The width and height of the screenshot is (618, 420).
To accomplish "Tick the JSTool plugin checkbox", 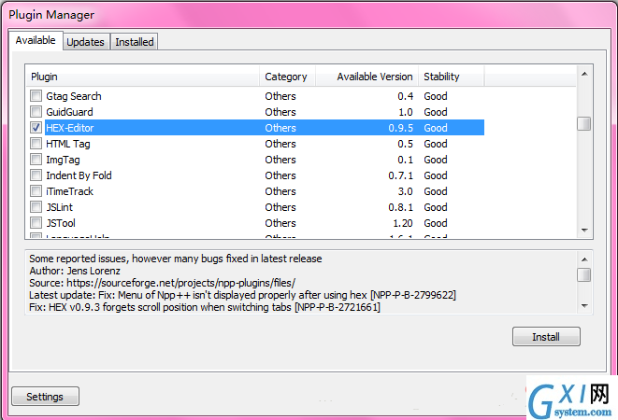I will tap(36, 223).
